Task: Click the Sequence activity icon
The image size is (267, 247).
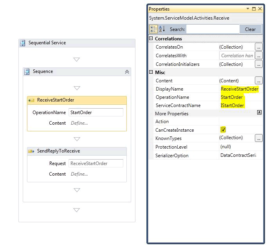Action: (x=27, y=72)
